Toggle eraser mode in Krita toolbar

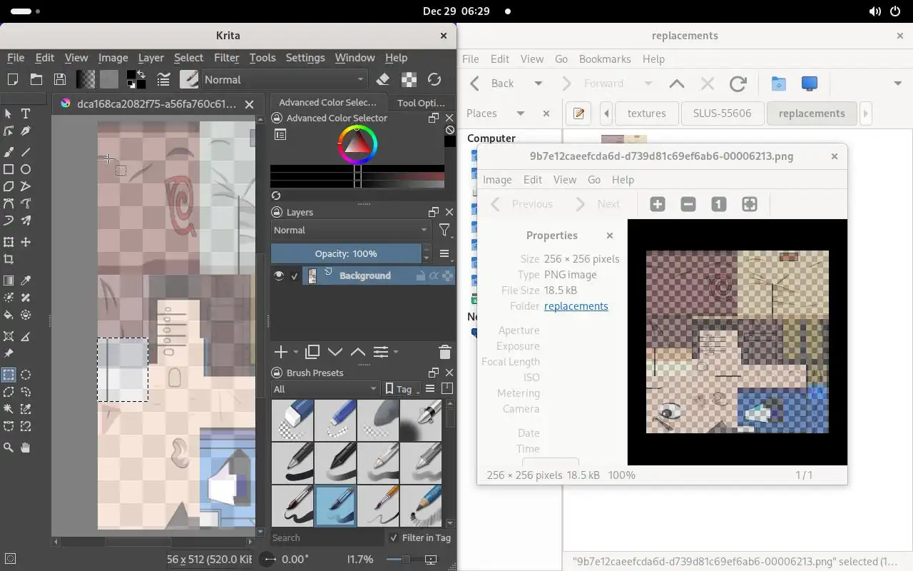point(383,79)
